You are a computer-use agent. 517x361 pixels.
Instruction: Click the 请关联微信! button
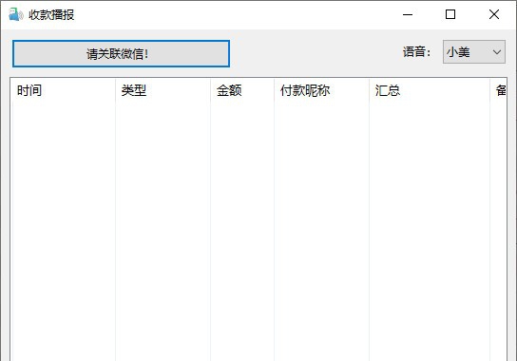(x=121, y=54)
